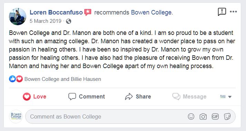Open the Bowen College page link
246x131 pixels.
click(x=152, y=12)
